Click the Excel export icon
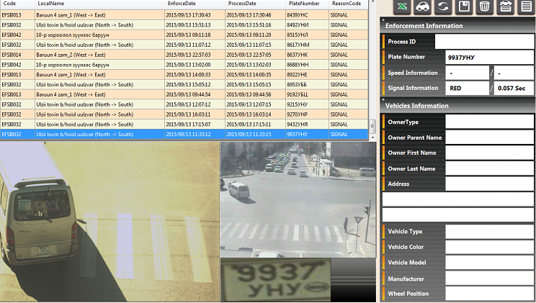The height and width of the screenshot is (303, 536). pyautogui.click(x=403, y=7)
